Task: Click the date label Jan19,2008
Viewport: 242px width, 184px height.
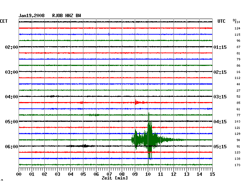Action: (32, 16)
